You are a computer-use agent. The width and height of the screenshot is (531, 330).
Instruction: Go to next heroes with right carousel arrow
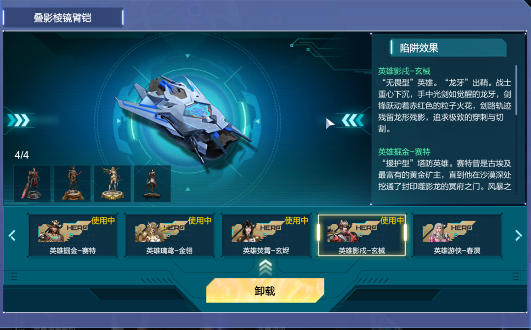pyautogui.click(x=519, y=235)
